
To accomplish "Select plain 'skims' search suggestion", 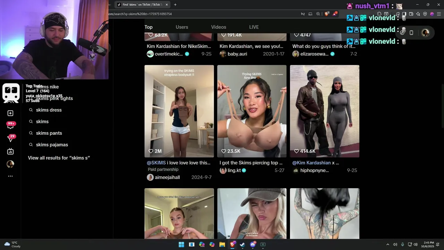I will pyautogui.click(x=42, y=122).
